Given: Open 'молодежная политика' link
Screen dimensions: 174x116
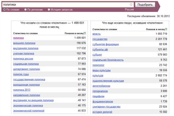Looking at the screenshot, I should pyautogui.click(x=26, y=85).
